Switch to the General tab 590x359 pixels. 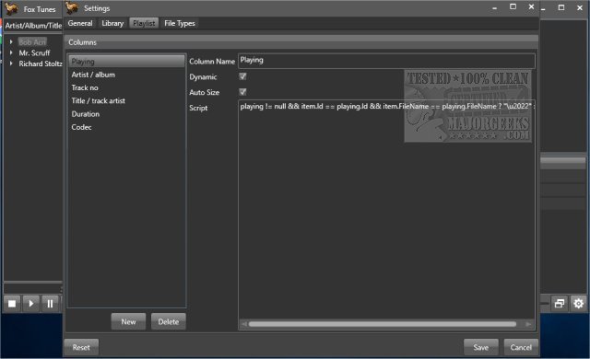click(80, 23)
